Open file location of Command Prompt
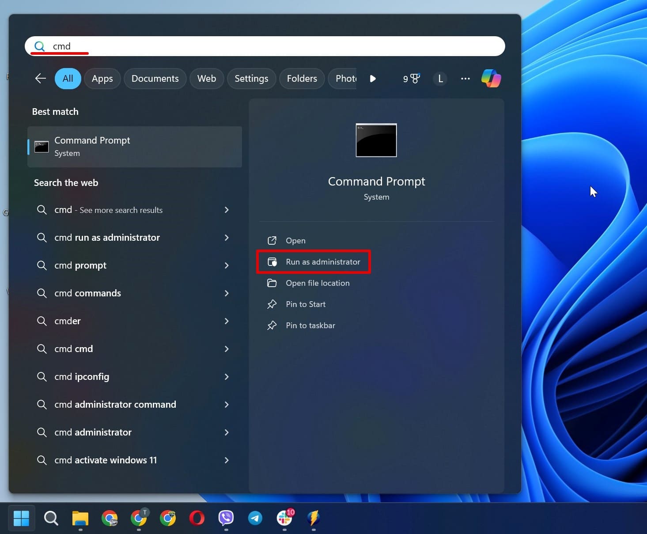 (318, 283)
